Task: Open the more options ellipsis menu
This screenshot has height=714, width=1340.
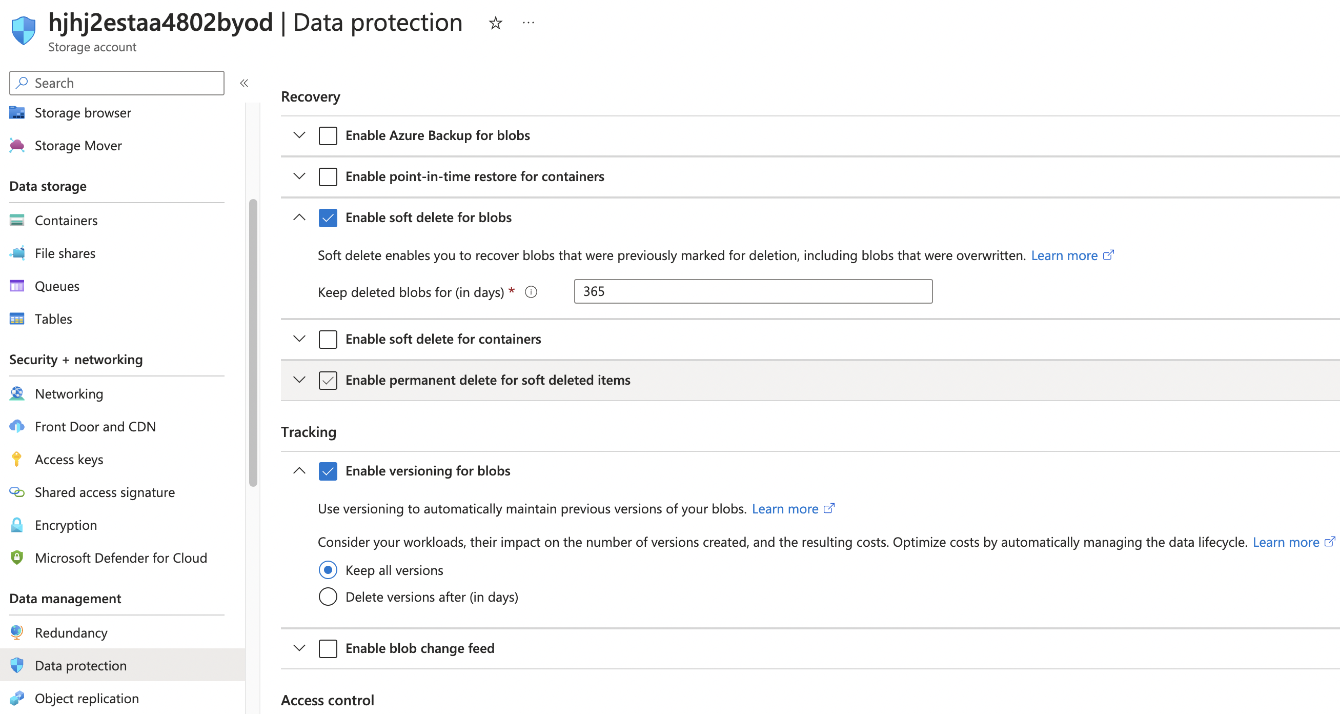Action: pos(528,23)
